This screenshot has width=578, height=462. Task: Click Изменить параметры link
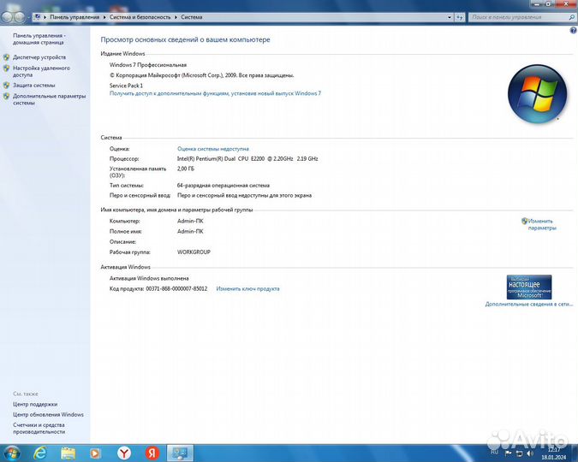coord(541,224)
